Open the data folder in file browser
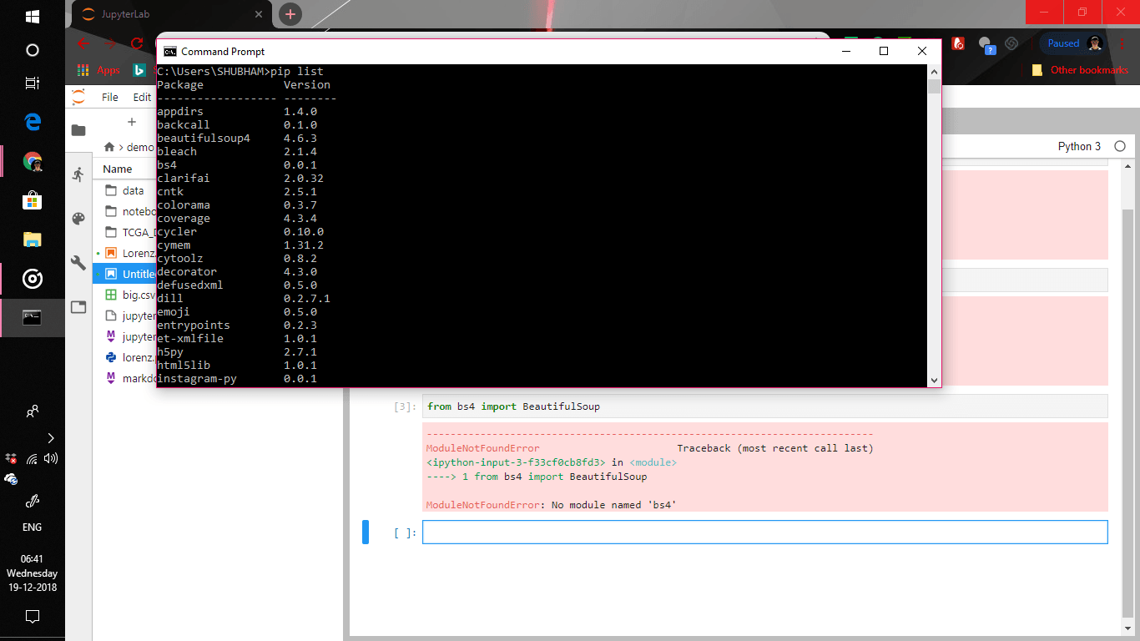This screenshot has width=1140, height=641. click(133, 190)
